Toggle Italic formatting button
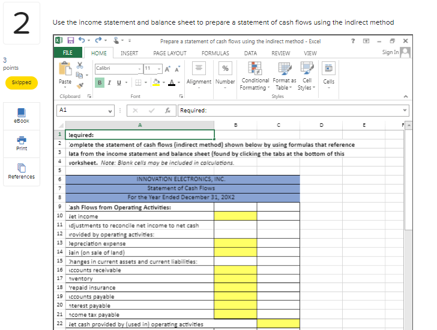The image size is (437, 330). pyautogui.click(x=109, y=82)
